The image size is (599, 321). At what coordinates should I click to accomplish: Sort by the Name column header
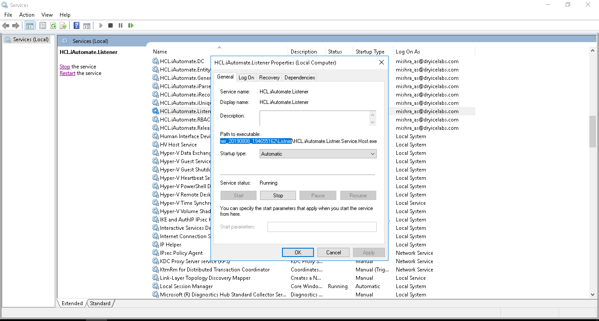(x=219, y=52)
